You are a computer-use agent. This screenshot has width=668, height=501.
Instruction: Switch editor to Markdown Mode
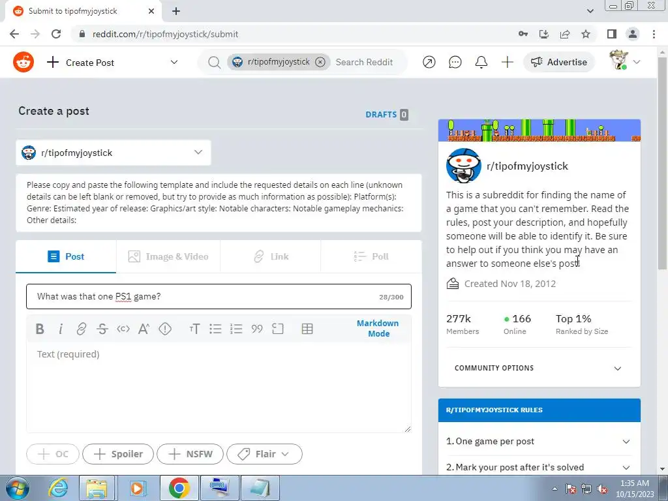[x=378, y=329]
